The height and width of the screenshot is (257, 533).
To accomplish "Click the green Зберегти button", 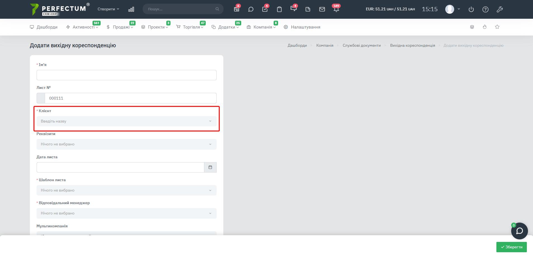I will click(511, 247).
